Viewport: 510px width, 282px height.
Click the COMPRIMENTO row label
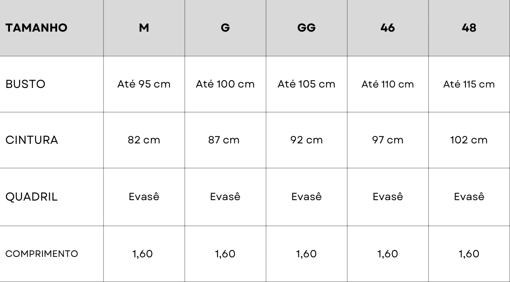pos(42,254)
